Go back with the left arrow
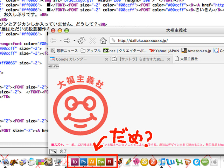Image resolution: width=224 pixels, height=168 pixels. [54, 40]
